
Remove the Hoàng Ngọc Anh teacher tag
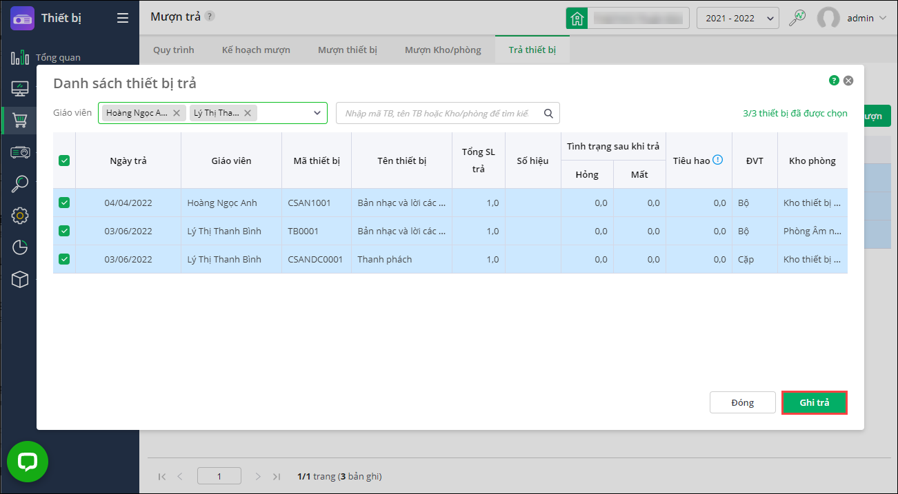(177, 113)
